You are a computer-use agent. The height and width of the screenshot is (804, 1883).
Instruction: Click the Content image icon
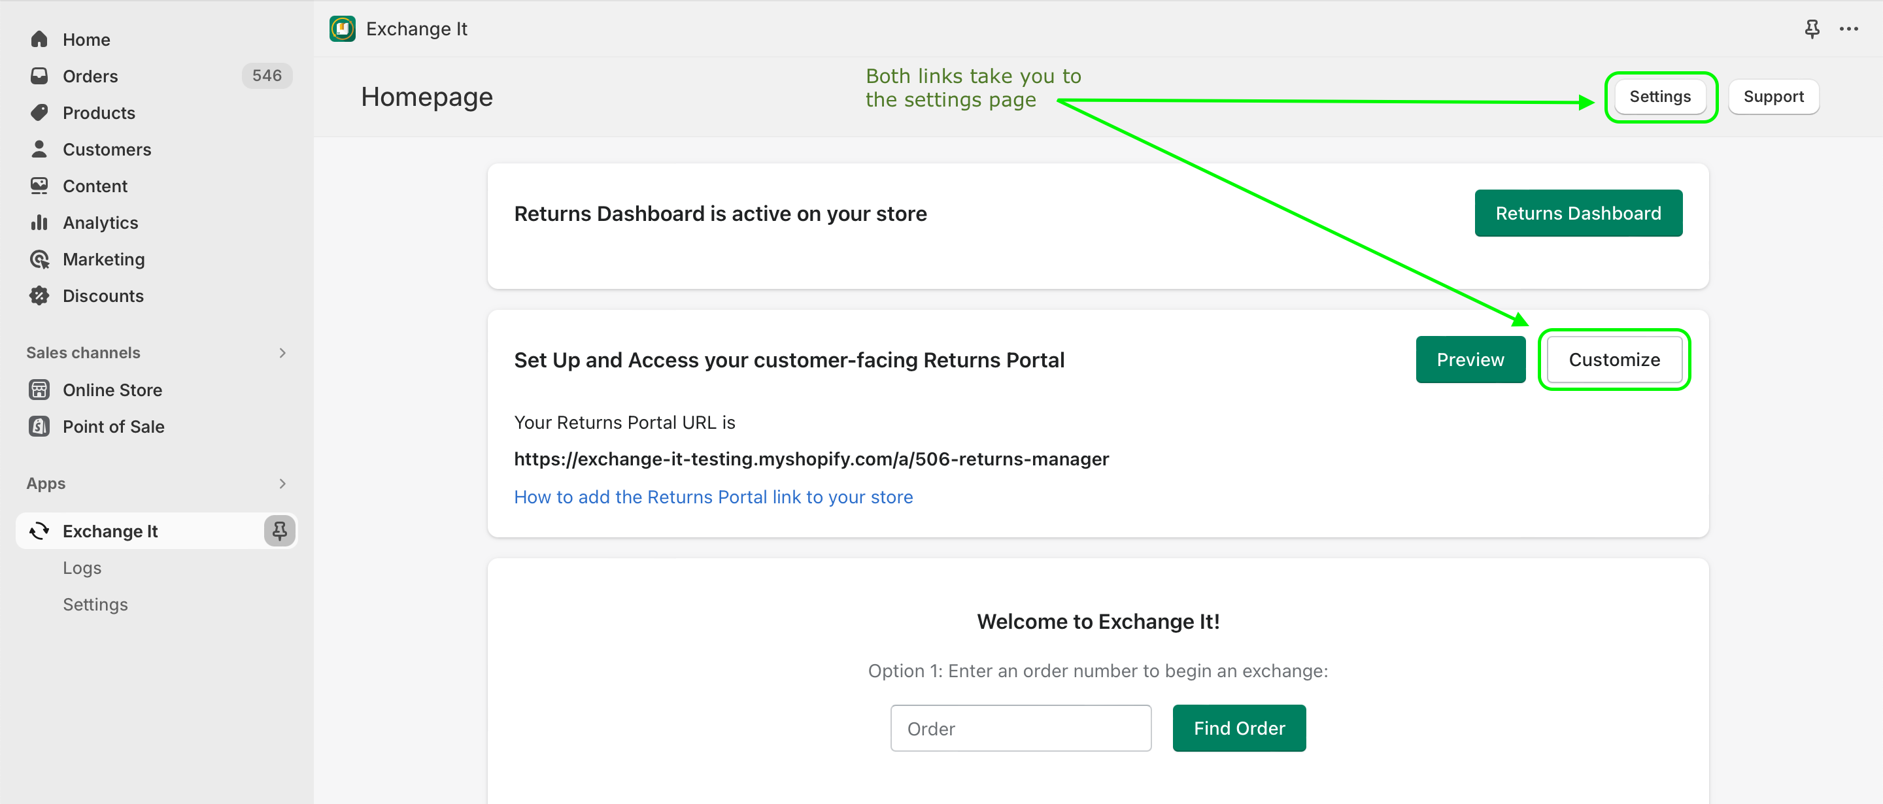(x=39, y=186)
